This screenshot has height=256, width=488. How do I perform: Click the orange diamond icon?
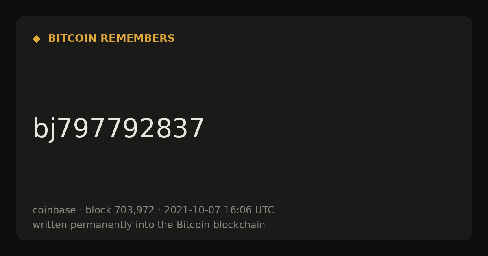tap(37, 39)
